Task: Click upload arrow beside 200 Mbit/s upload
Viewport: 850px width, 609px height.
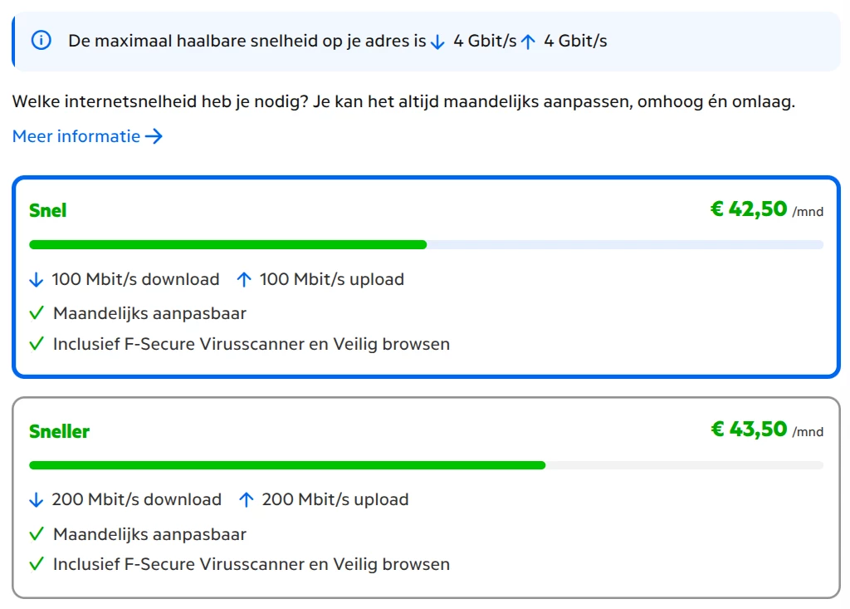Action: pos(246,500)
